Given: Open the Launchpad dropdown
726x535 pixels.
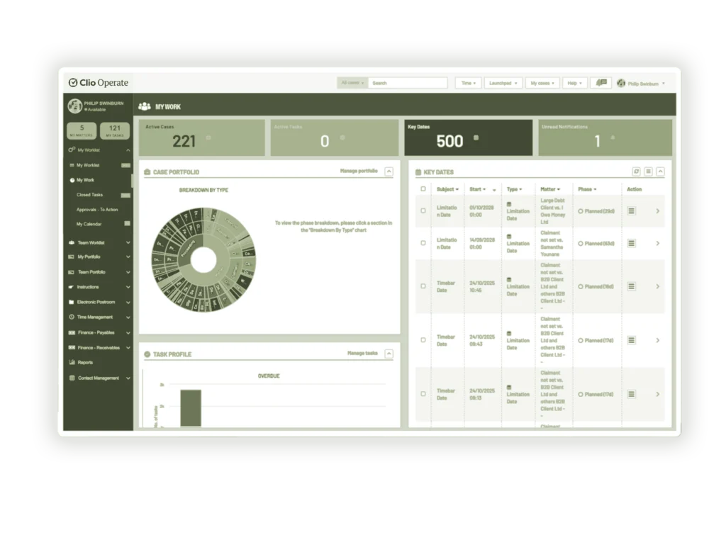Looking at the screenshot, I should pyautogui.click(x=503, y=83).
